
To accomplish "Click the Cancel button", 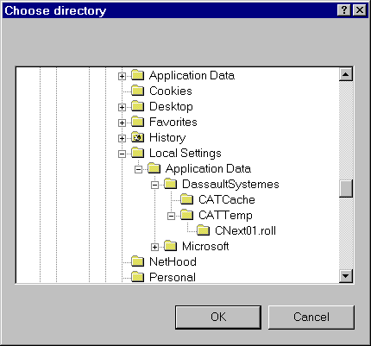I will point(311,318).
